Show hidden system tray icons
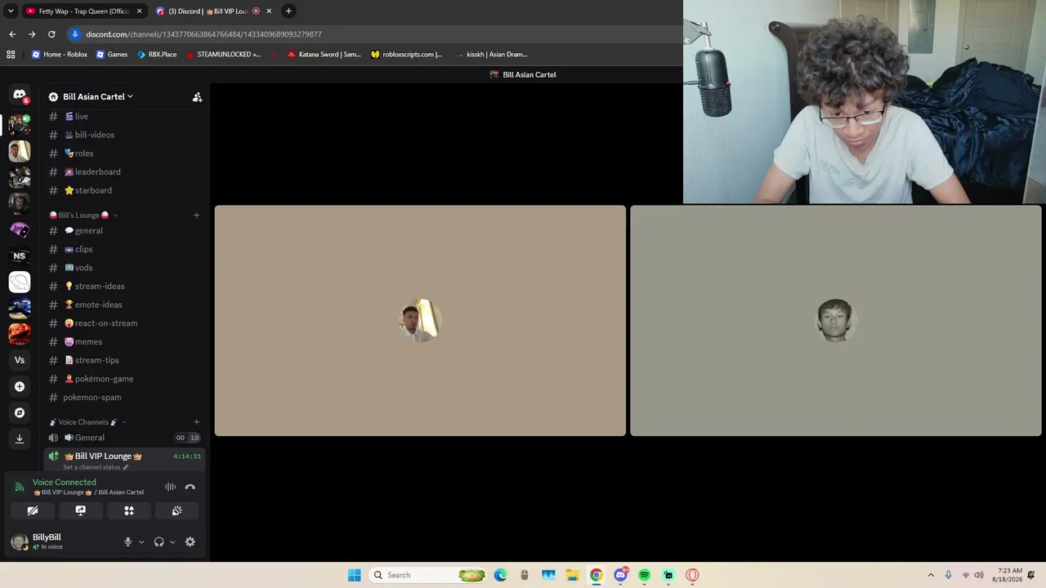 point(930,575)
